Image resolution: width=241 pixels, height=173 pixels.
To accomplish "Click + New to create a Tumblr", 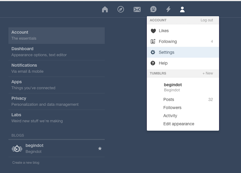I will click(208, 73).
